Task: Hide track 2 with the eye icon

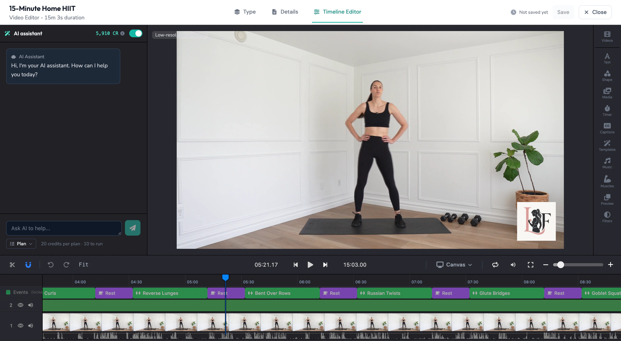Action: point(20,305)
